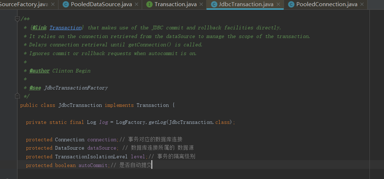
Task: Click LogFactory in the log declaration
Action: tap(131, 122)
